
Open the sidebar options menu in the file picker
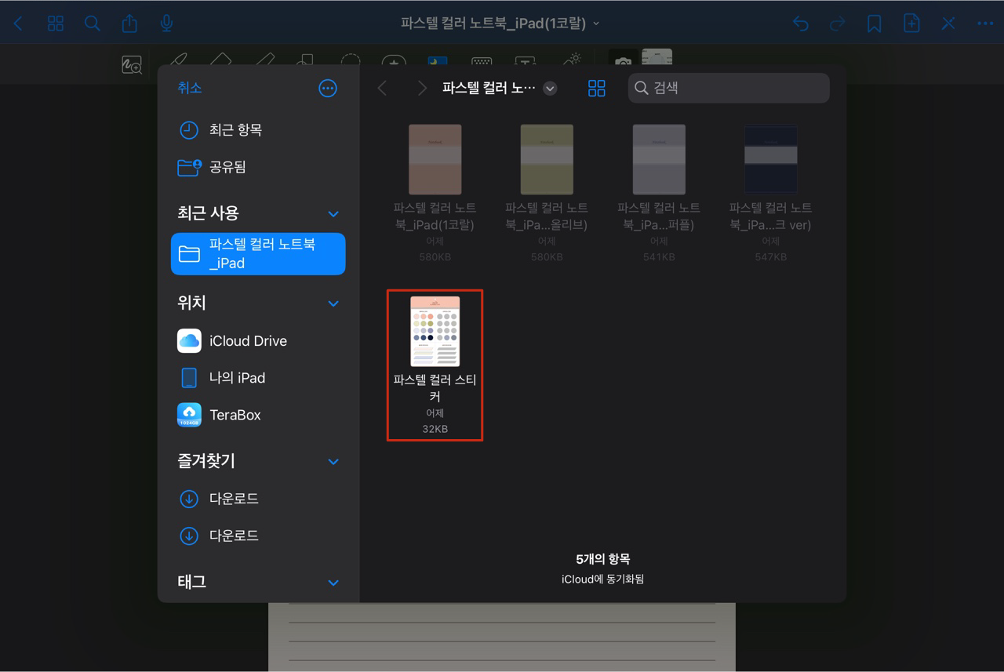pyautogui.click(x=328, y=88)
